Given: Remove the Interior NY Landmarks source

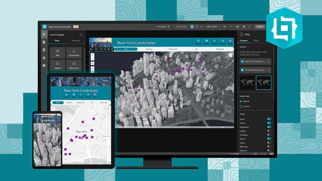Looking at the screenshot, I should tap(269, 62).
